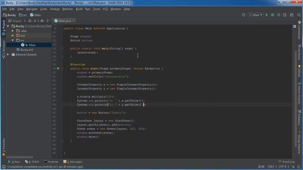Select Main class in project tree
The width and height of the screenshot is (303, 170).
pyautogui.click(x=29, y=45)
